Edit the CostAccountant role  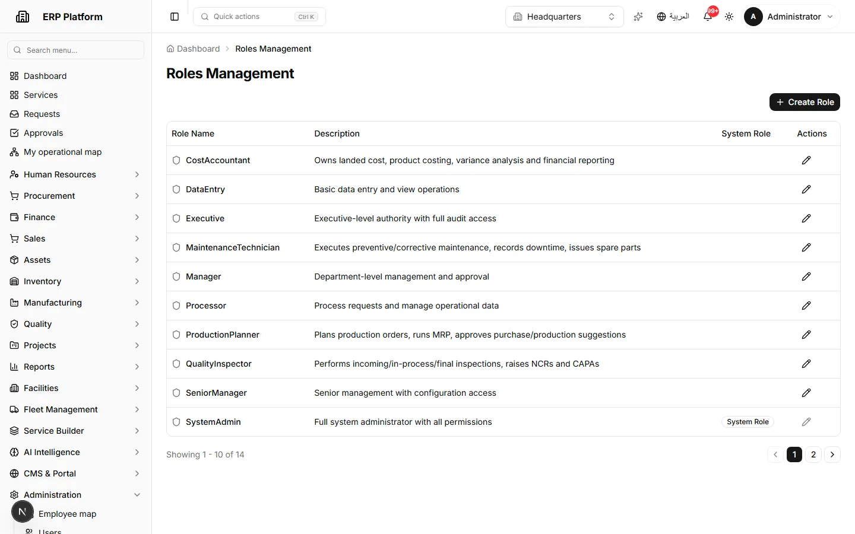click(x=806, y=160)
